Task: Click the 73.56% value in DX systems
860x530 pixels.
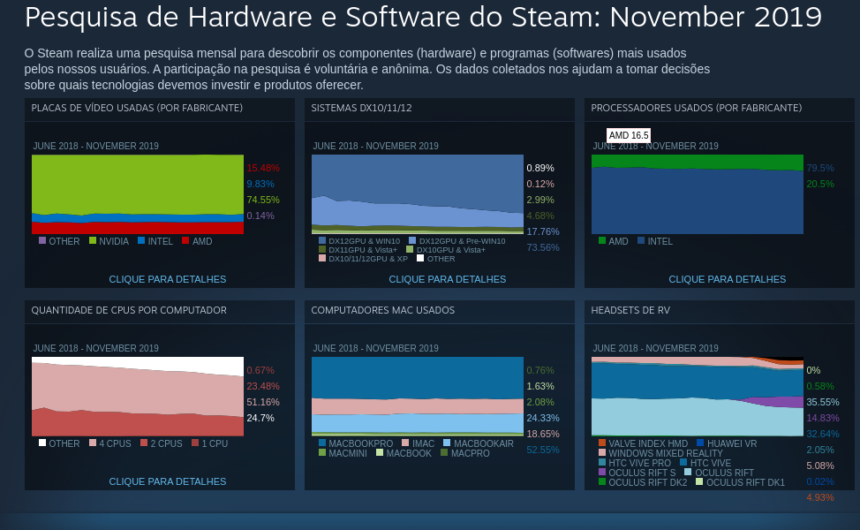Action: [543, 247]
